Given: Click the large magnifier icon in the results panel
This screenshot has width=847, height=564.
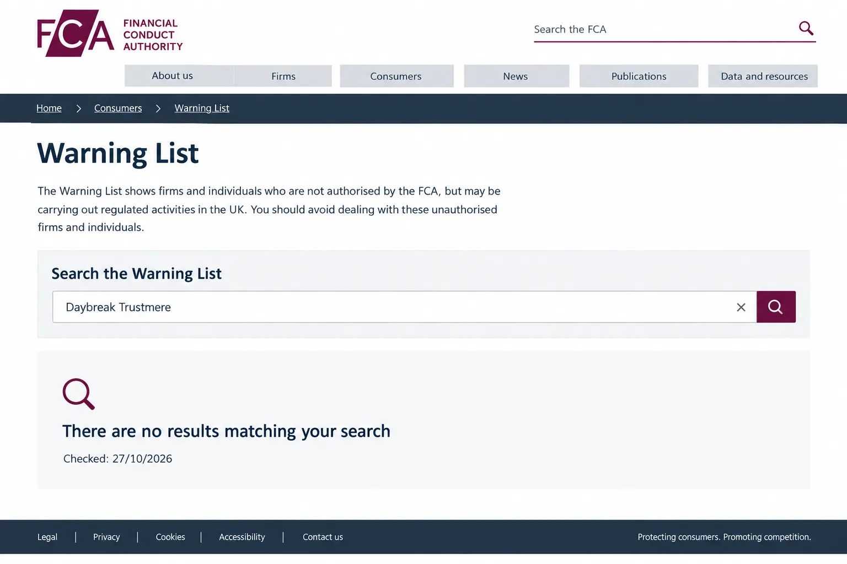Looking at the screenshot, I should [78, 394].
